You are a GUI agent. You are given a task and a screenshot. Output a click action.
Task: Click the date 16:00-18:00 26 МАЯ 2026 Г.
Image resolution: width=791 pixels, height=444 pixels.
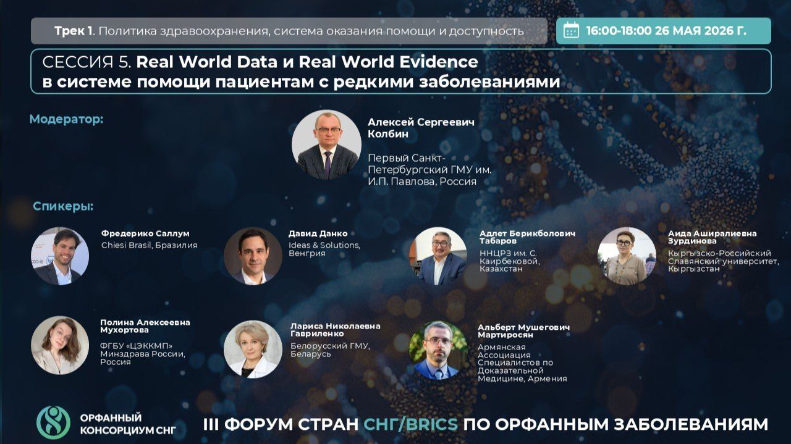[x=666, y=31]
